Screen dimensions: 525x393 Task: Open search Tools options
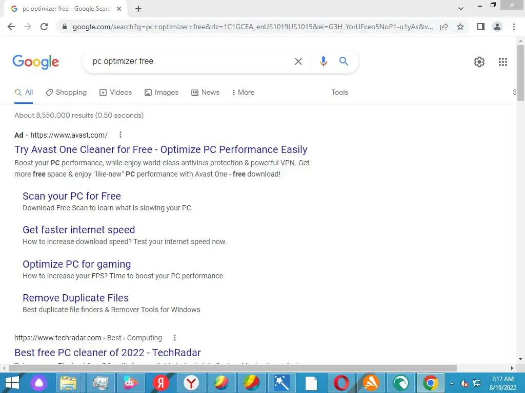[339, 93]
